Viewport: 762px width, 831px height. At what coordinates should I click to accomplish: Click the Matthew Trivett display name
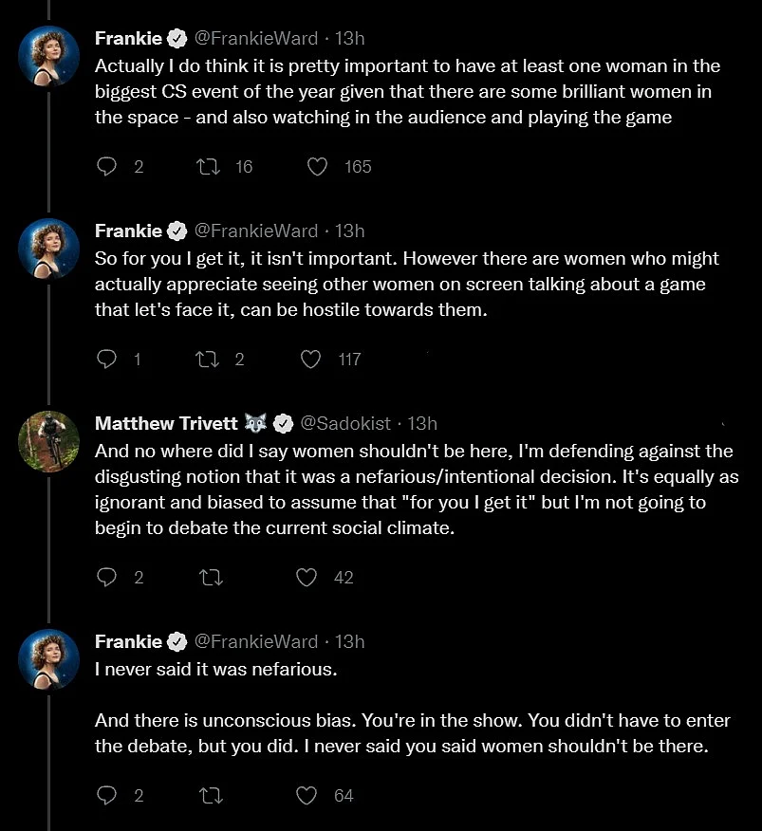[x=166, y=423]
